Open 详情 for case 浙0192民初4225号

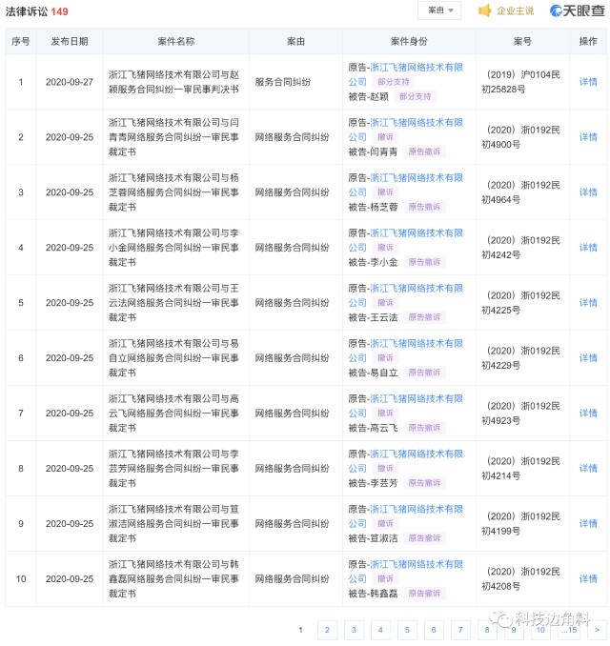click(588, 302)
